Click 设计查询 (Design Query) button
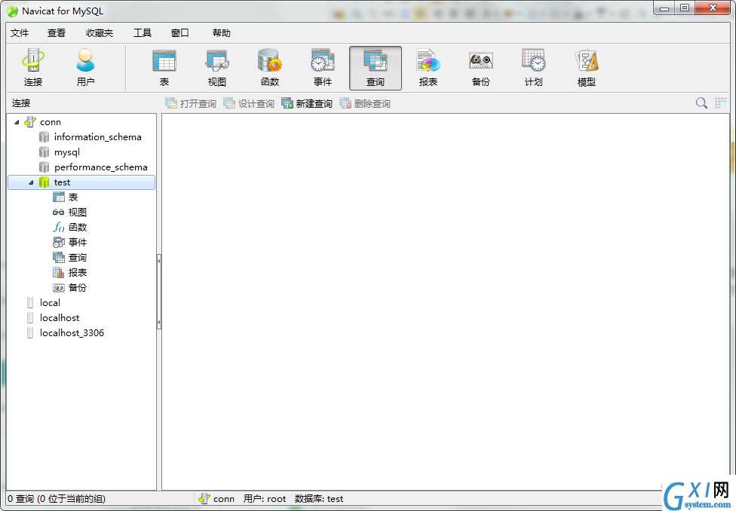The height and width of the screenshot is (511, 736). point(249,103)
